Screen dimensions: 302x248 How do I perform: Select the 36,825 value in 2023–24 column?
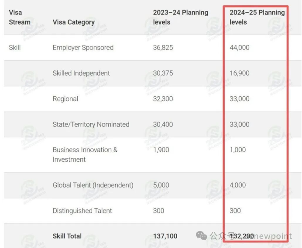click(163, 48)
